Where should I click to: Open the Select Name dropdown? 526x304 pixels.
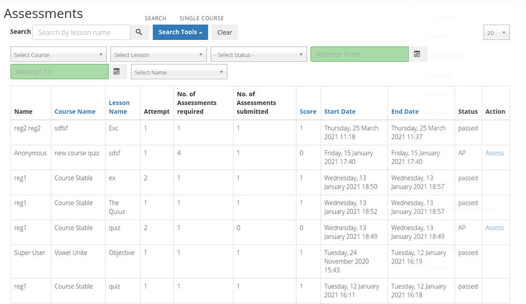click(179, 72)
